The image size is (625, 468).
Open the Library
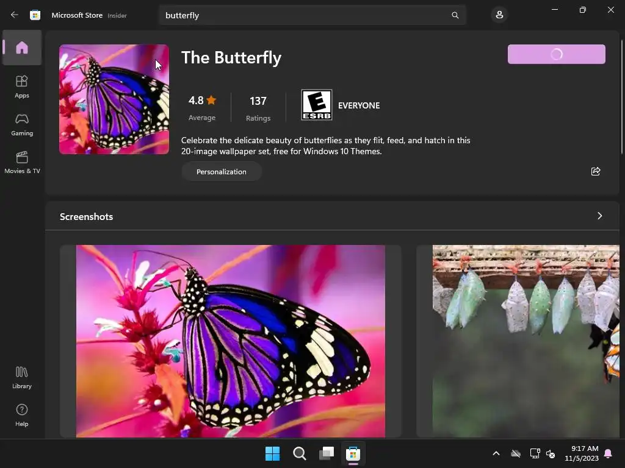[x=22, y=377]
